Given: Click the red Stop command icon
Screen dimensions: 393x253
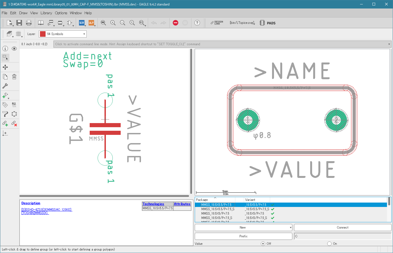Looking at the screenshot, I should coord(176,23).
